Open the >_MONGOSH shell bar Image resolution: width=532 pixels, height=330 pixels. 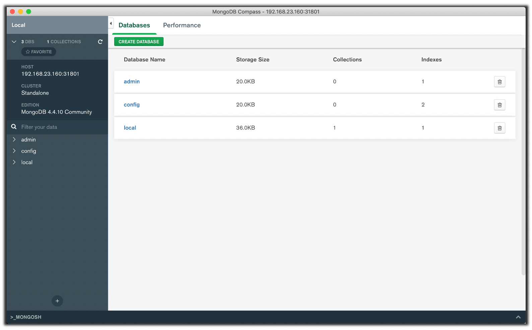266,317
